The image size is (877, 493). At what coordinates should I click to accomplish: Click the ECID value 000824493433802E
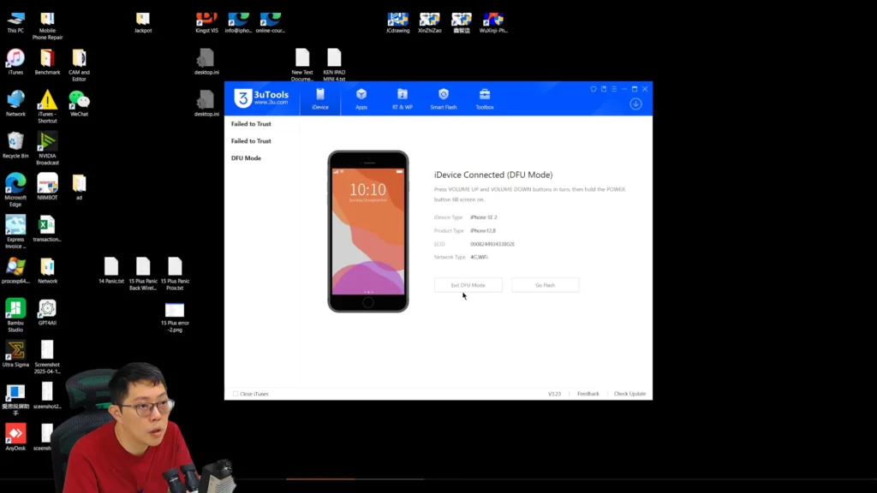coord(492,244)
